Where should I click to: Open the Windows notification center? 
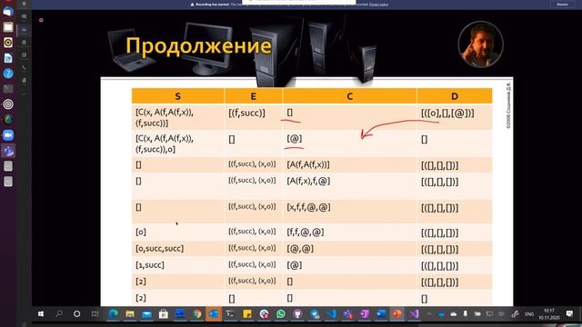pos(569,314)
